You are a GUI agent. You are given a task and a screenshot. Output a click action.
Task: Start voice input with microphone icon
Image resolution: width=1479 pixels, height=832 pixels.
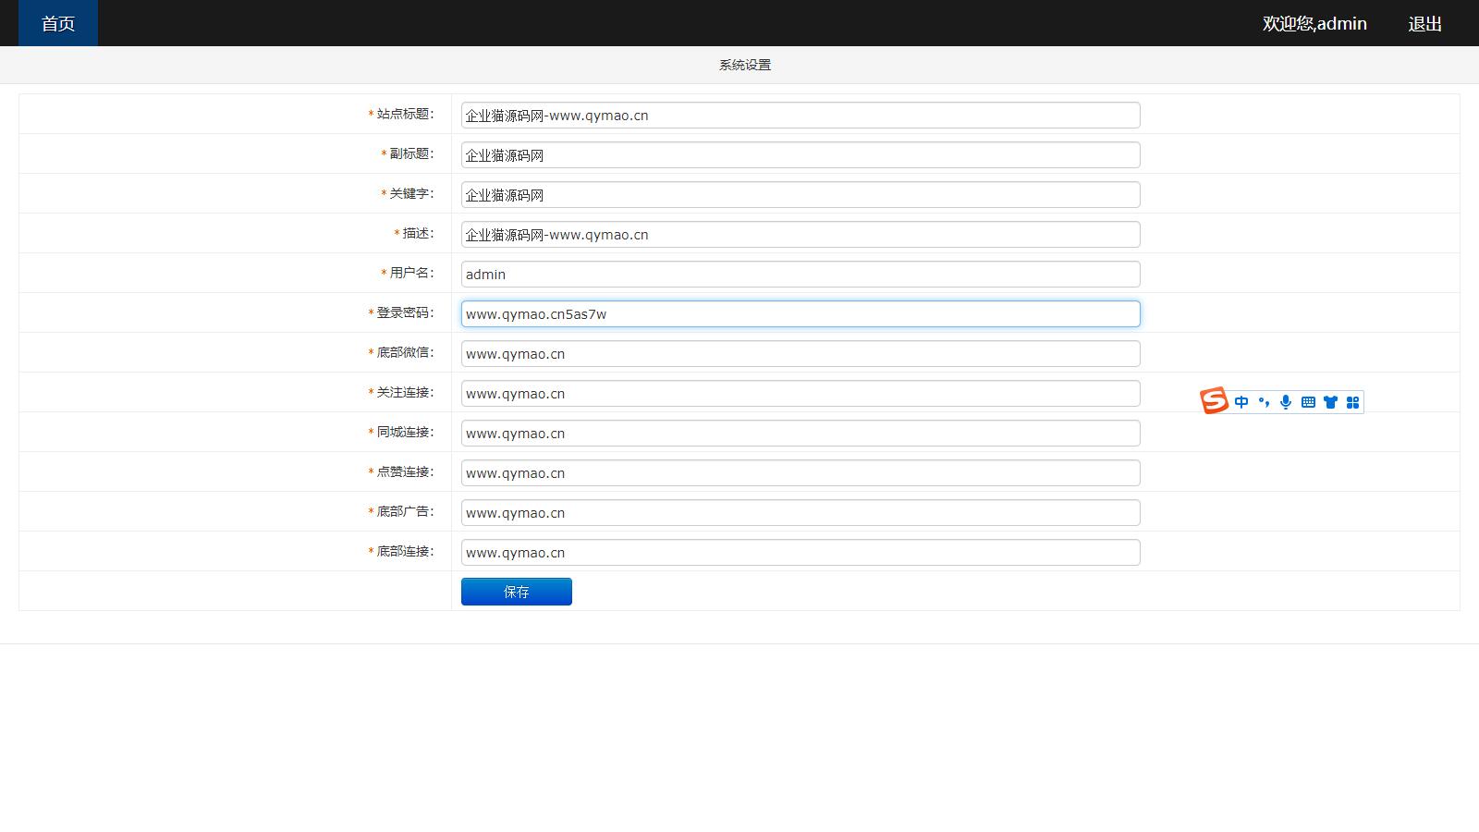(x=1286, y=402)
